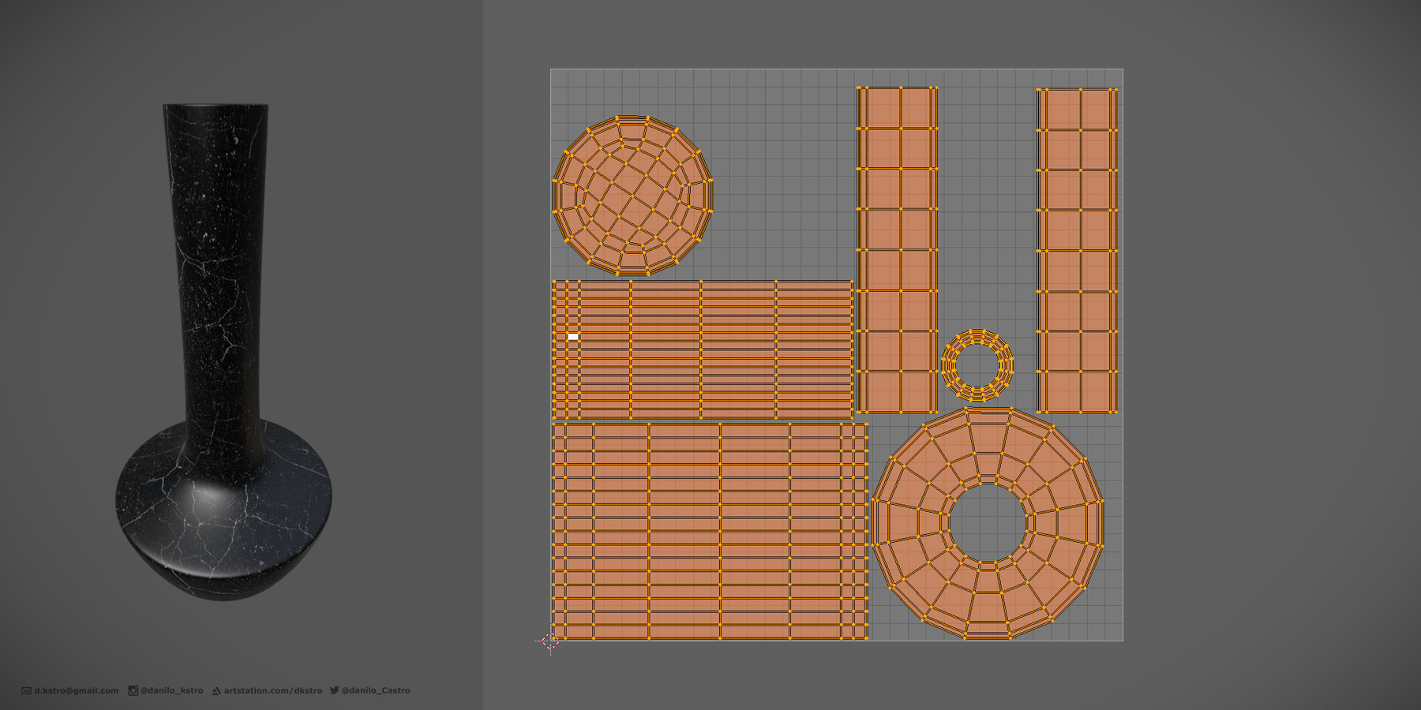Viewport: 1421px width, 710px height.
Task: Click the ArtStation logo icon
Action: point(216,690)
